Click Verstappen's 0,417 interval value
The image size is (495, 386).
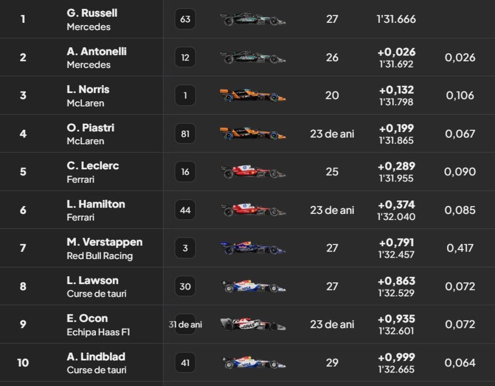click(460, 248)
